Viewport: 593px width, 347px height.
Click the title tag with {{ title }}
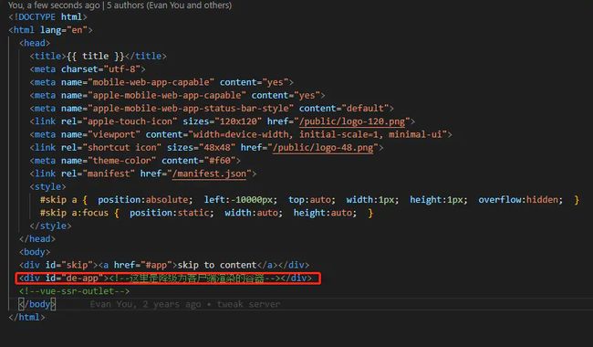tap(98, 56)
